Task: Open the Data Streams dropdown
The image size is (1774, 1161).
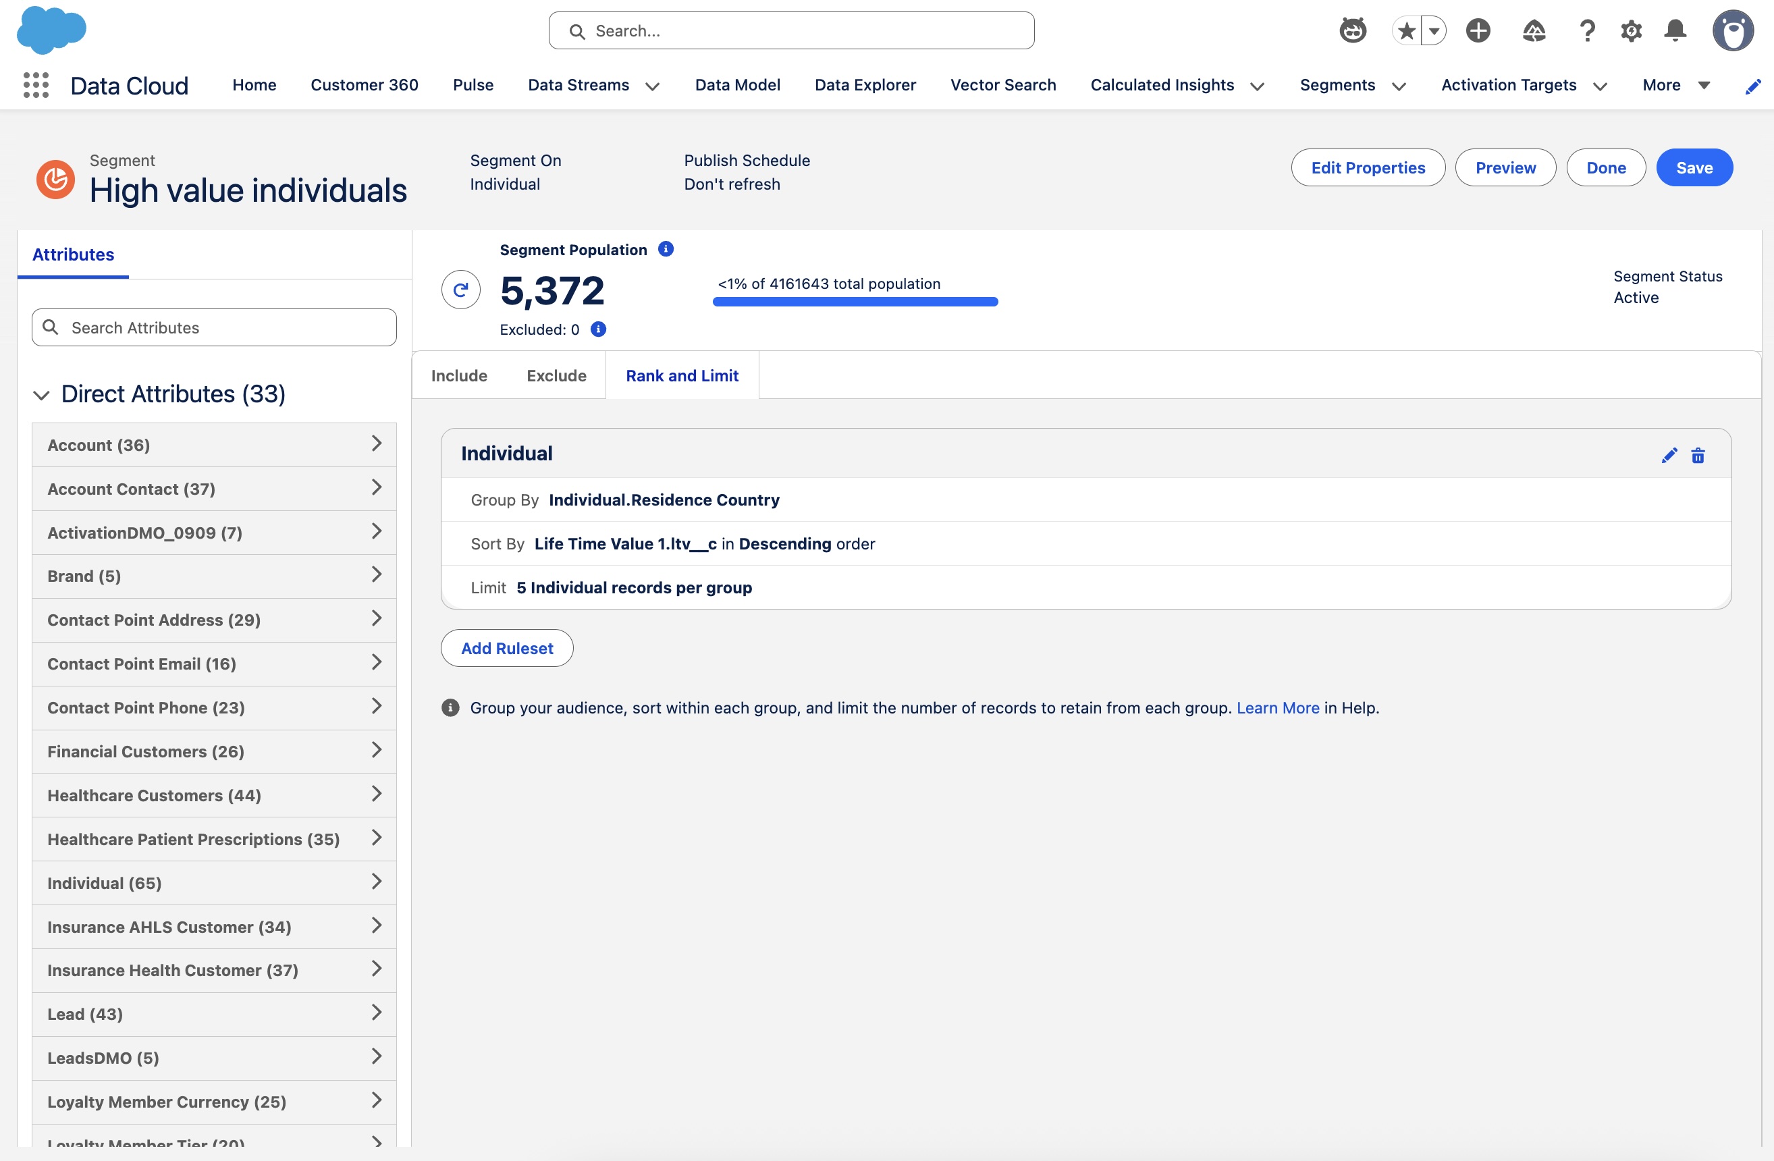Action: [652, 86]
